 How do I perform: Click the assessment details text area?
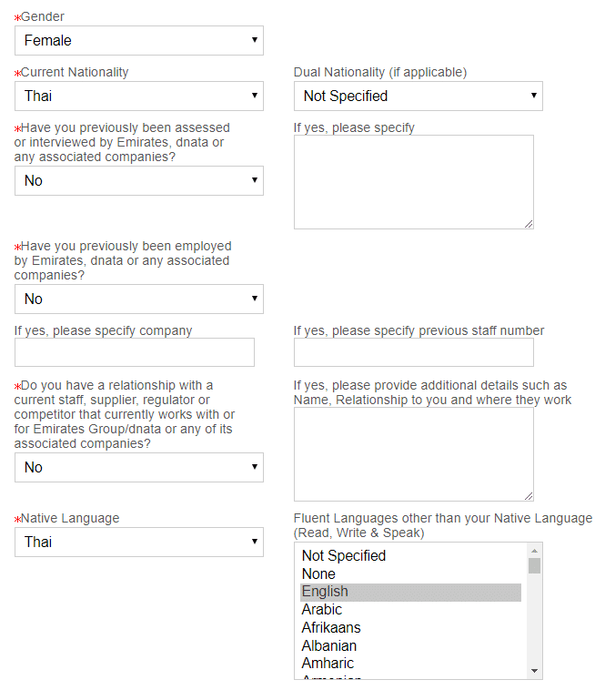(x=414, y=182)
